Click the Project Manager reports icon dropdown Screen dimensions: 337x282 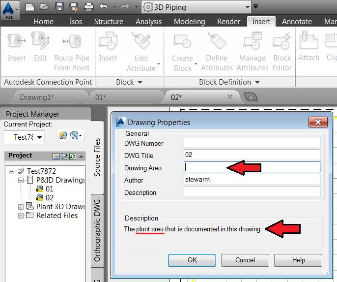(x=76, y=136)
